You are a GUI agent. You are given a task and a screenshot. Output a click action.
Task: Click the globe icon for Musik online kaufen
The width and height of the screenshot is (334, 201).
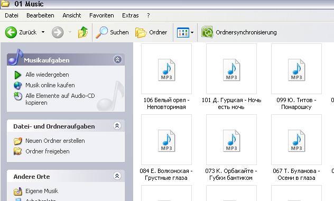pos(17,86)
